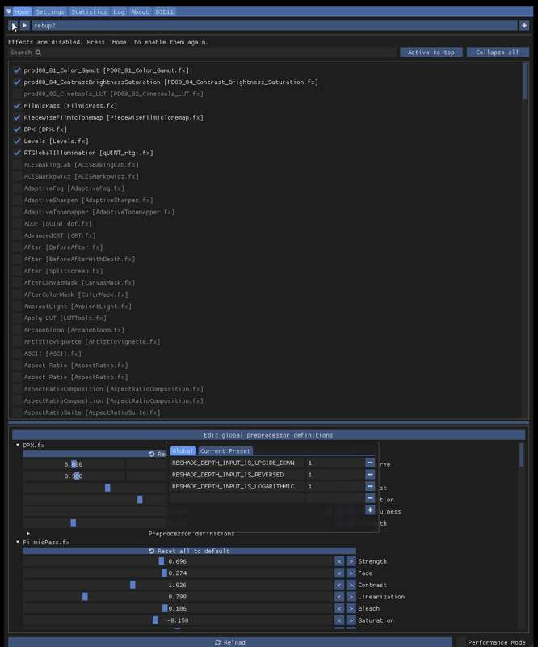538x647 pixels.
Task: Click the Reload button
Action: (230, 642)
